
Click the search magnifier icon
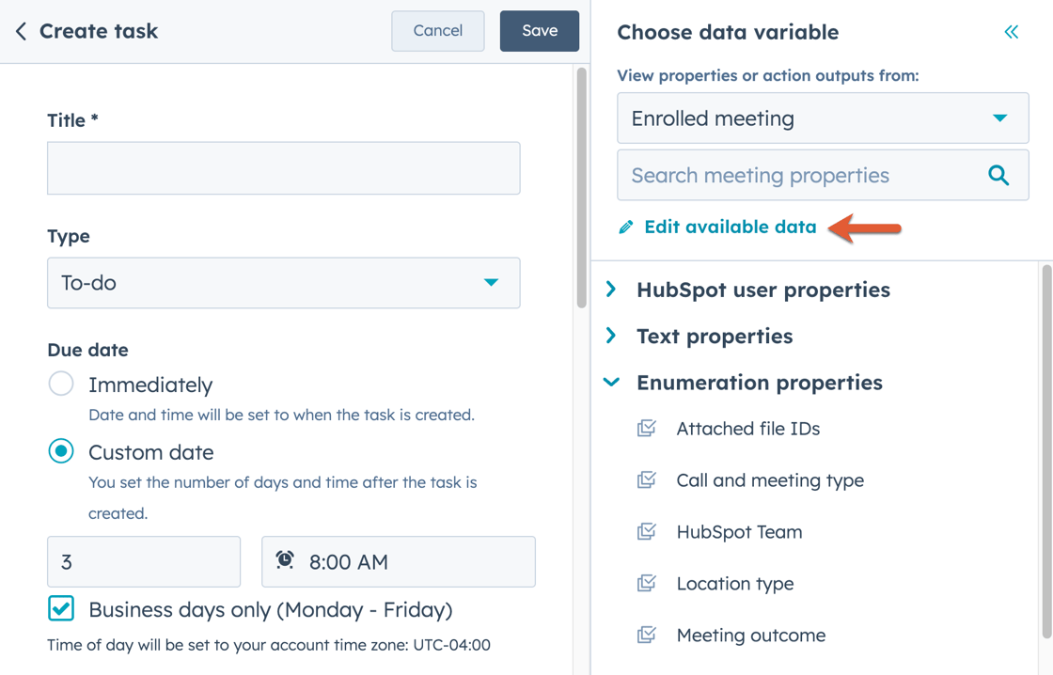click(x=998, y=175)
